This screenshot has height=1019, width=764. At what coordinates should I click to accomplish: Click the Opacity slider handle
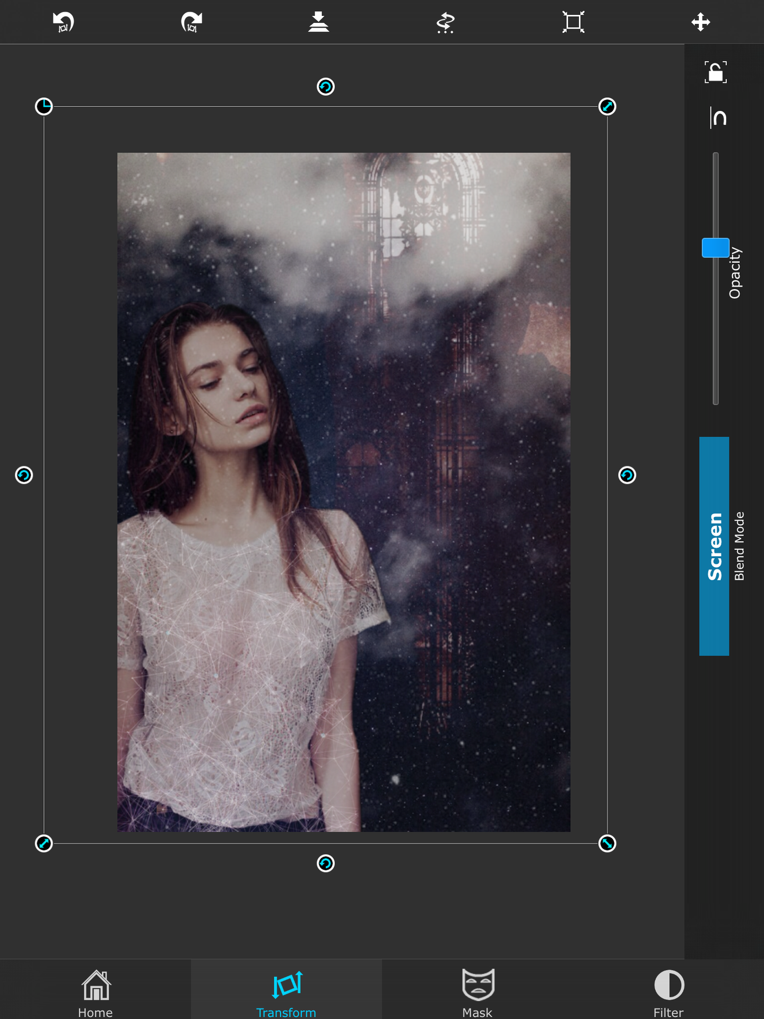click(x=716, y=248)
